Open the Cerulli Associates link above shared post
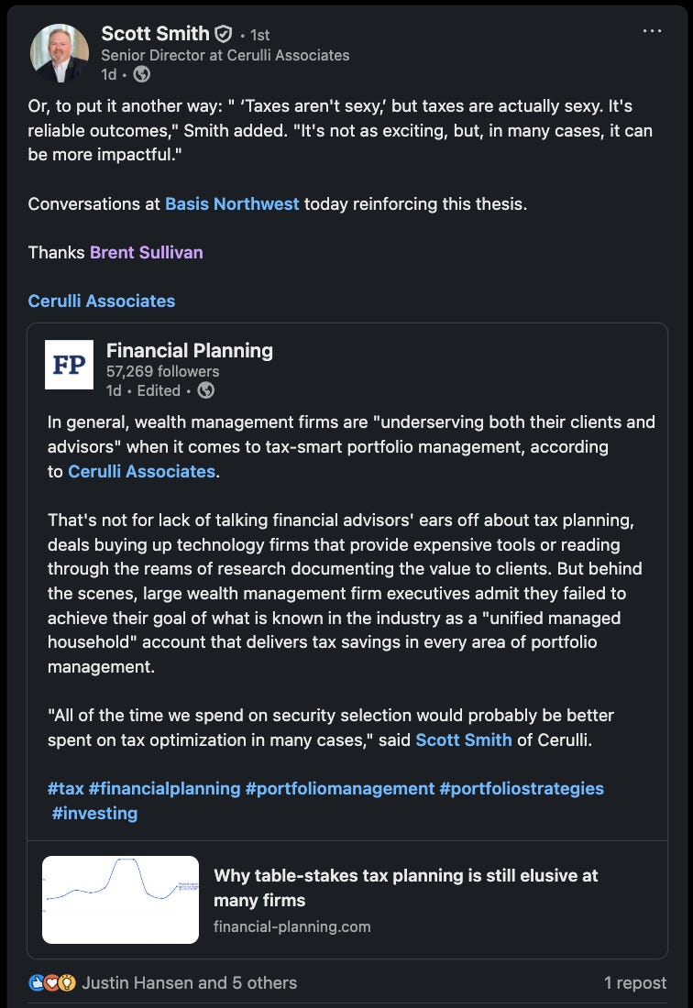Viewport: 693px width, 1008px height. click(x=102, y=301)
